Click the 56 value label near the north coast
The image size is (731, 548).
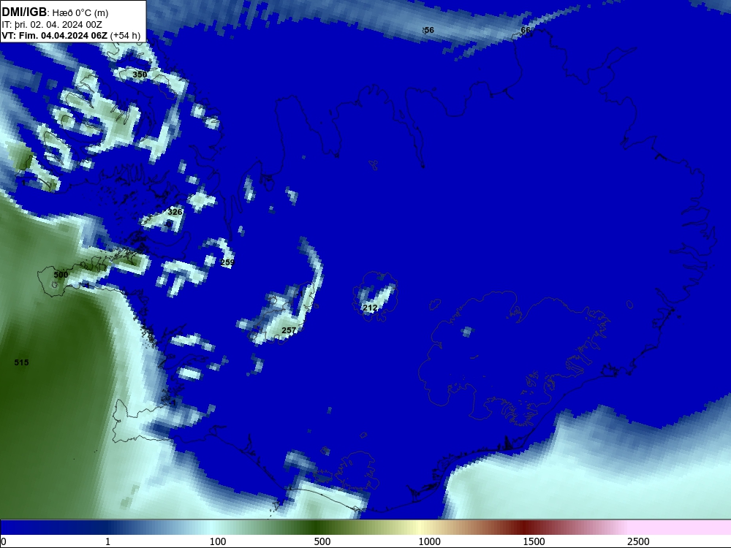(x=429, y=30)
